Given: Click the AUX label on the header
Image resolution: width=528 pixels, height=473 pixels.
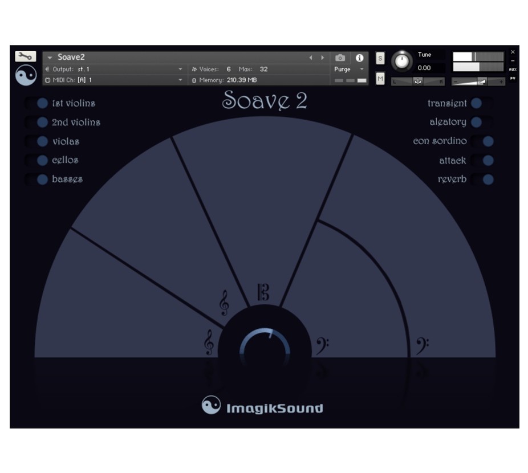Looking at the screenshot, I should click(x=513, y=68).
